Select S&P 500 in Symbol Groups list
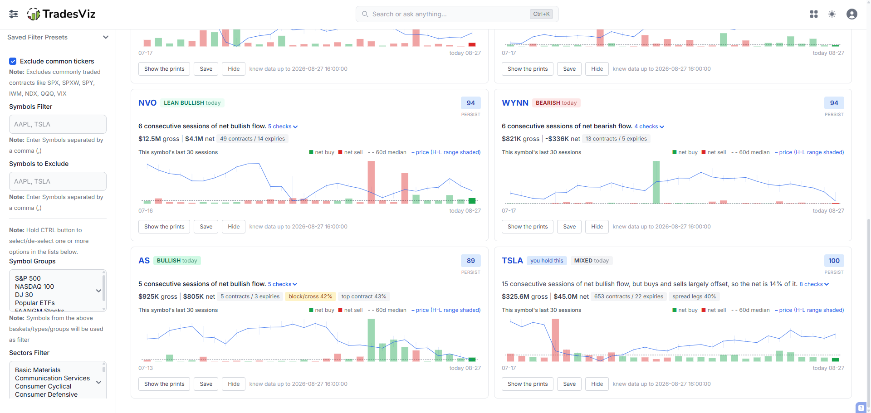The image size is (871, 413). tap(28, 278)
